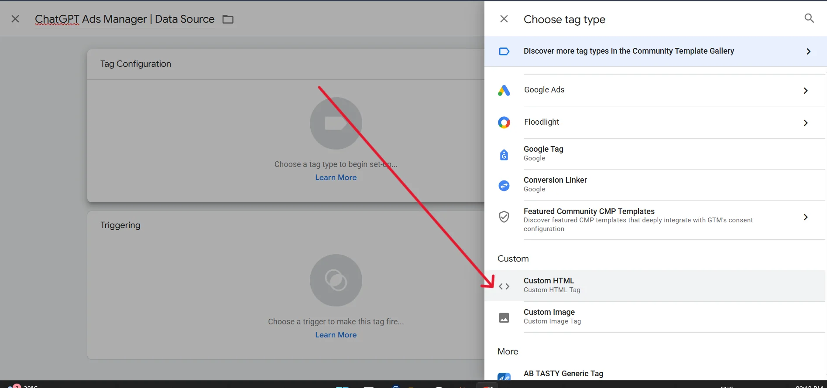Click the CMP Templates shield icon

[504, 217]
